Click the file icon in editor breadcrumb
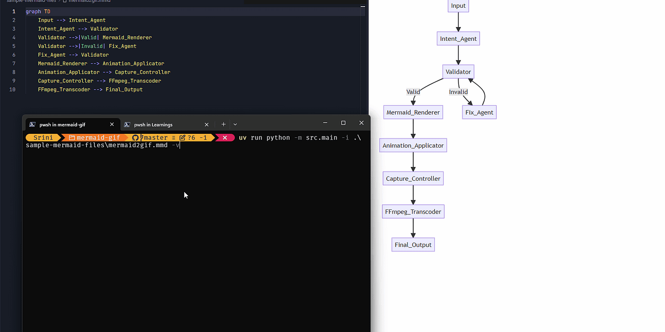 [65, 1]
